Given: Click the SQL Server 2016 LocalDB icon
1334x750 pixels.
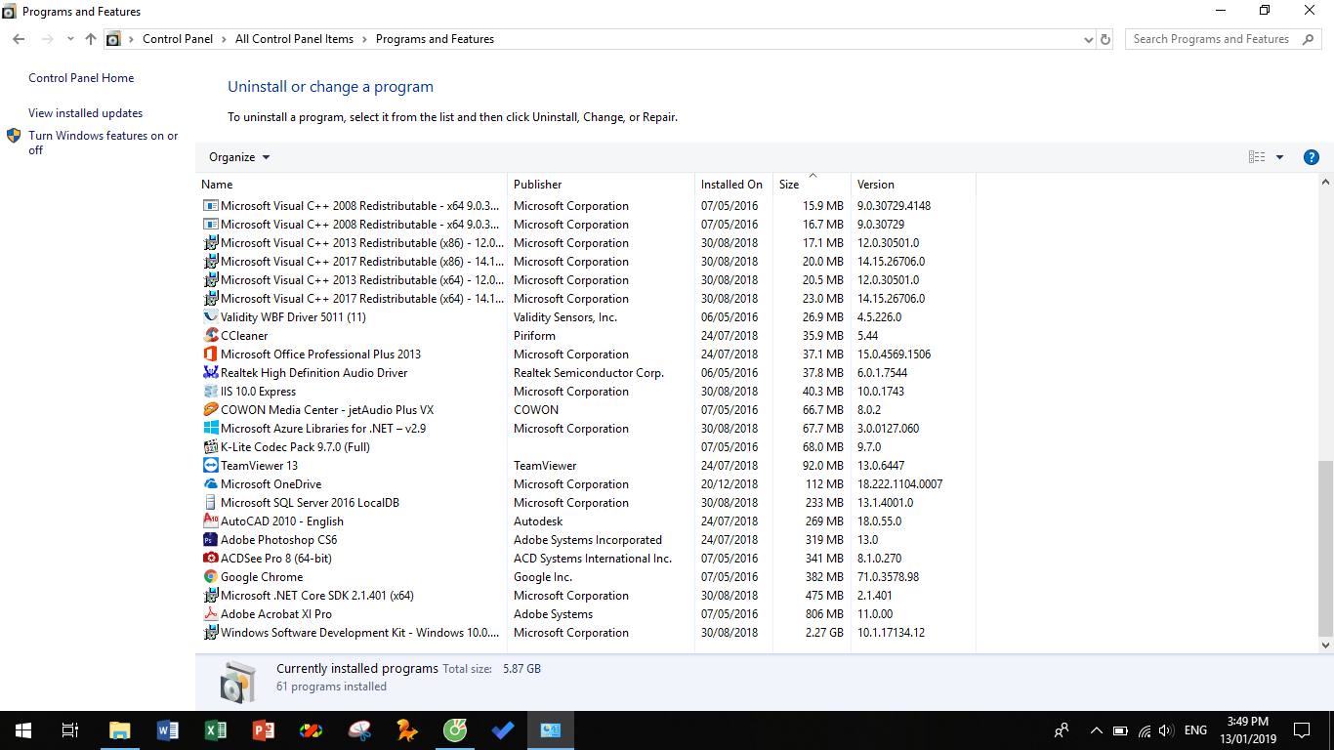Looking at the screenshot, I should pyautogui.click(x=211, y=503).
